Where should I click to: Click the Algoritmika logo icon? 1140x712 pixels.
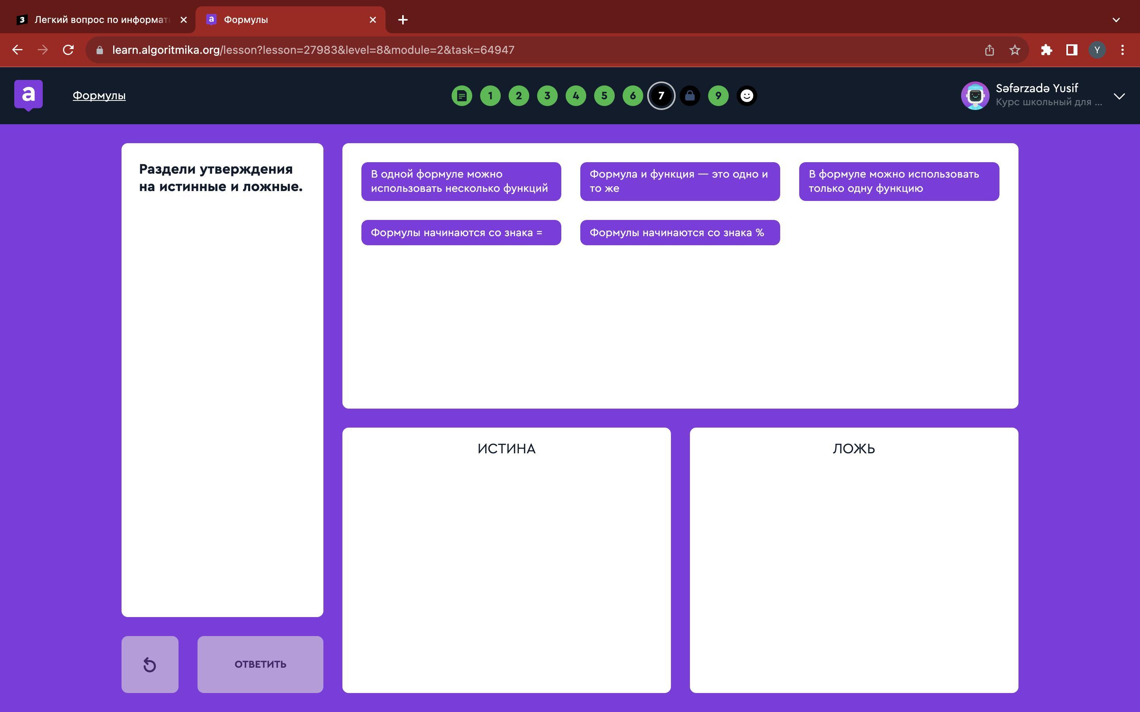pyautogui.click(x=28, y=95)
